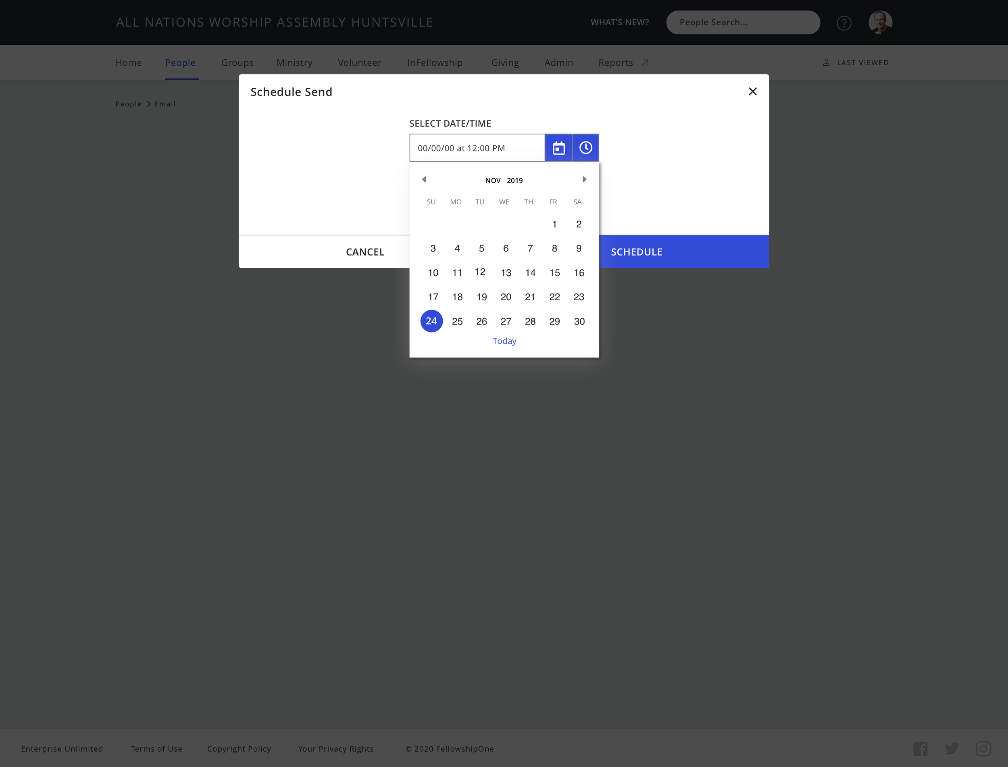Click the Last Viewed person icon
The width and height of the screenshot is (1008, 767).
coord(826,62)
